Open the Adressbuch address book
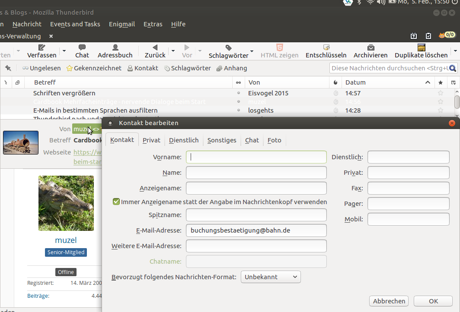Viewport: 460px width, 312px height. point(115,47)
